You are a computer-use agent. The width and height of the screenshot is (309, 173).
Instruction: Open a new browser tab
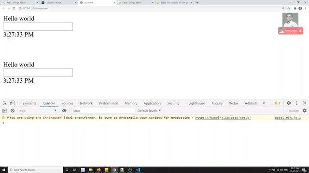(197, 3)
